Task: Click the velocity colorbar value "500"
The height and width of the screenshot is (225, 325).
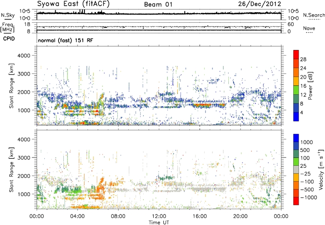Action: [305, 150]
